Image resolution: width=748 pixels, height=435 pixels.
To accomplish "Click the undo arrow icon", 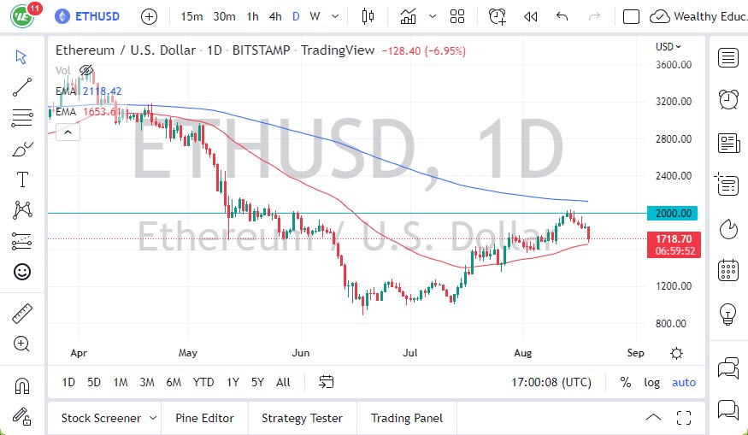I will coord(562,16).
